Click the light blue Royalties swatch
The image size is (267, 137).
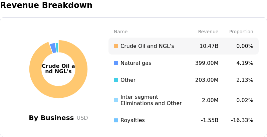(x=116, y=120)
